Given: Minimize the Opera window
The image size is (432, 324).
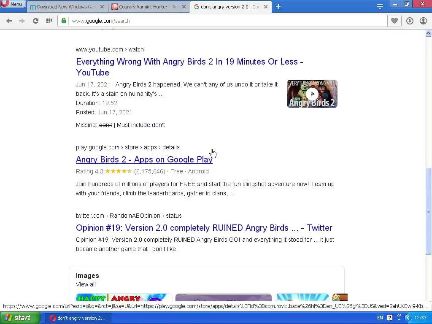Looking at the screenshot, I should [x=395, y=4].
